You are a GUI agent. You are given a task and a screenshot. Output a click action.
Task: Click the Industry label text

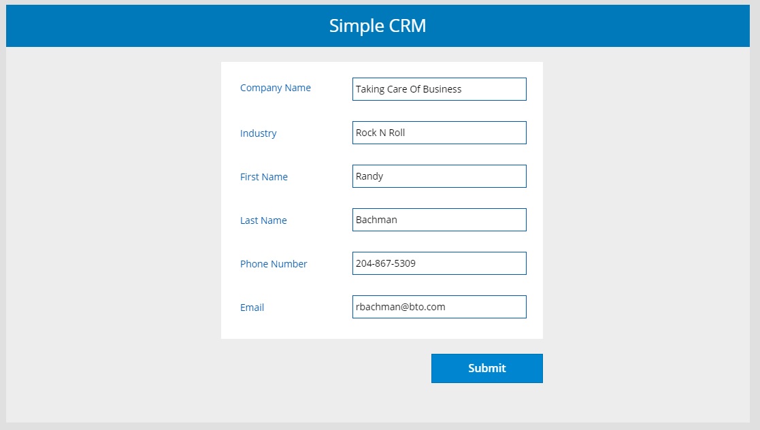259,133
